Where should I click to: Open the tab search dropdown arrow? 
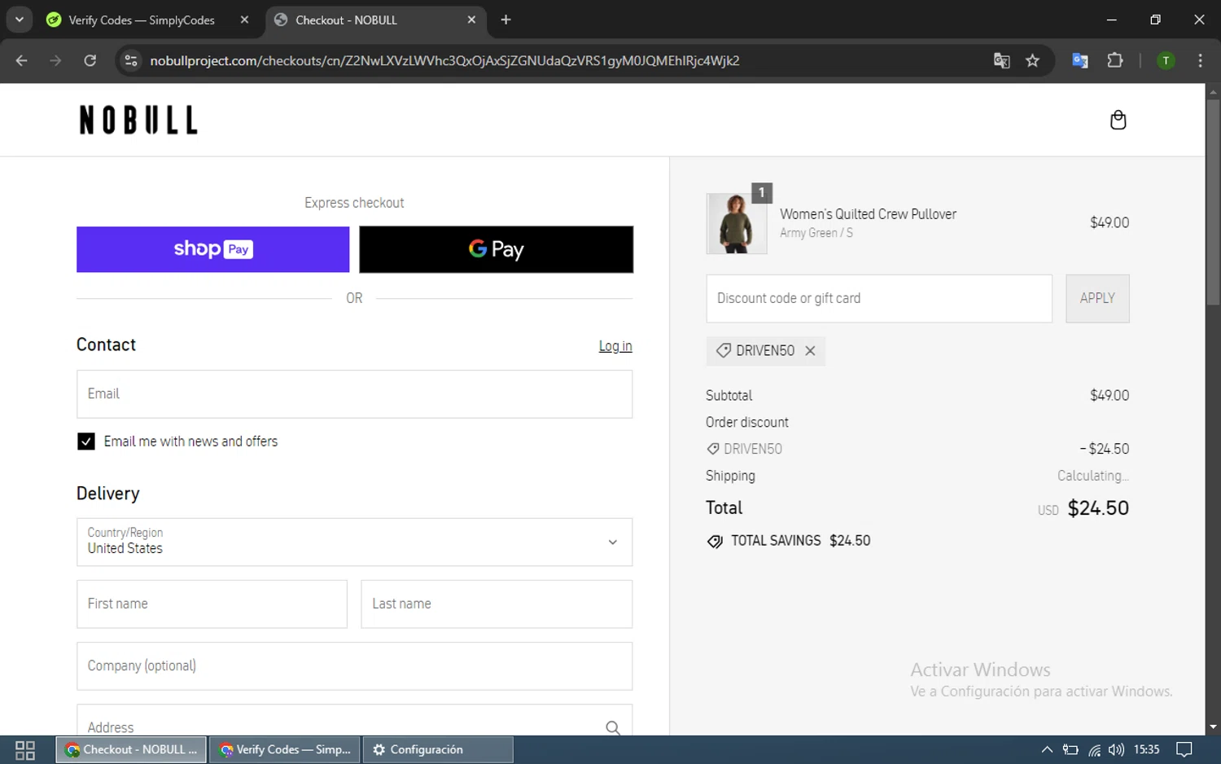(x=19, y=20)
